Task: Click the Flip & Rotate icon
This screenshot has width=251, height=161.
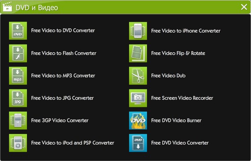Action: pyautogui.click(x=138, y=53)
